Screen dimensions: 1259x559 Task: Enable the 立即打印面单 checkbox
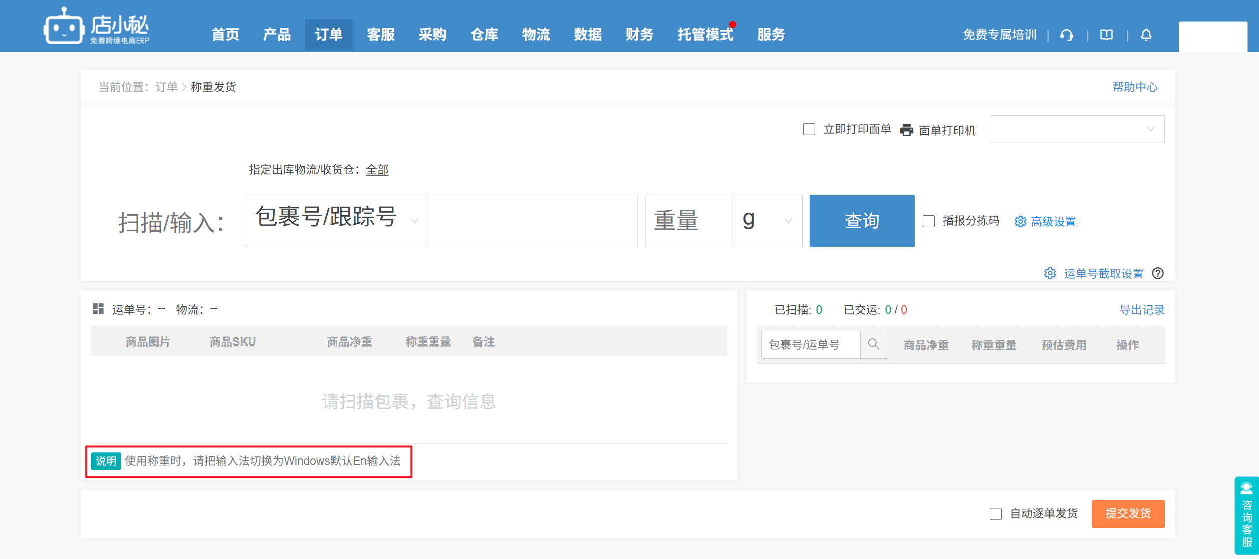(x=809, y=130)
